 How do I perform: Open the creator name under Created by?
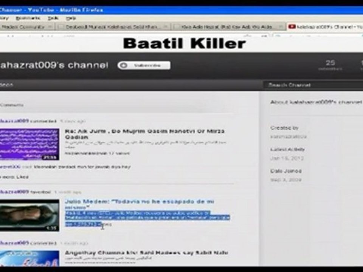click(289, 137)
